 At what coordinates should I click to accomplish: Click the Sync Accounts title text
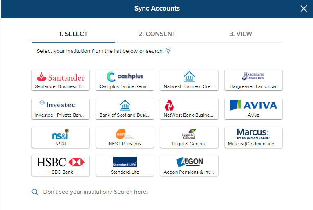(x=157, y=9)
